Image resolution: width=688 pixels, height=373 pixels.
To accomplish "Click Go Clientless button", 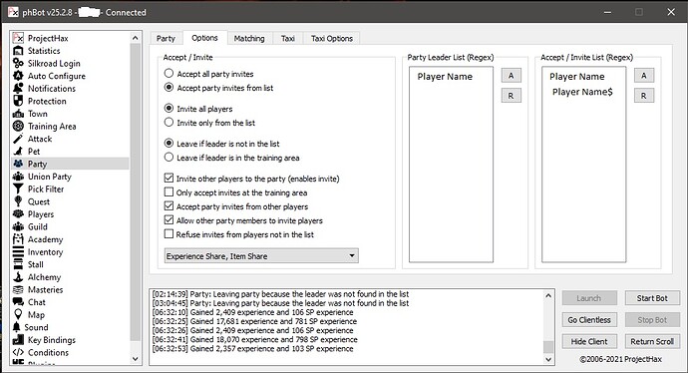I will pos(589,320).
